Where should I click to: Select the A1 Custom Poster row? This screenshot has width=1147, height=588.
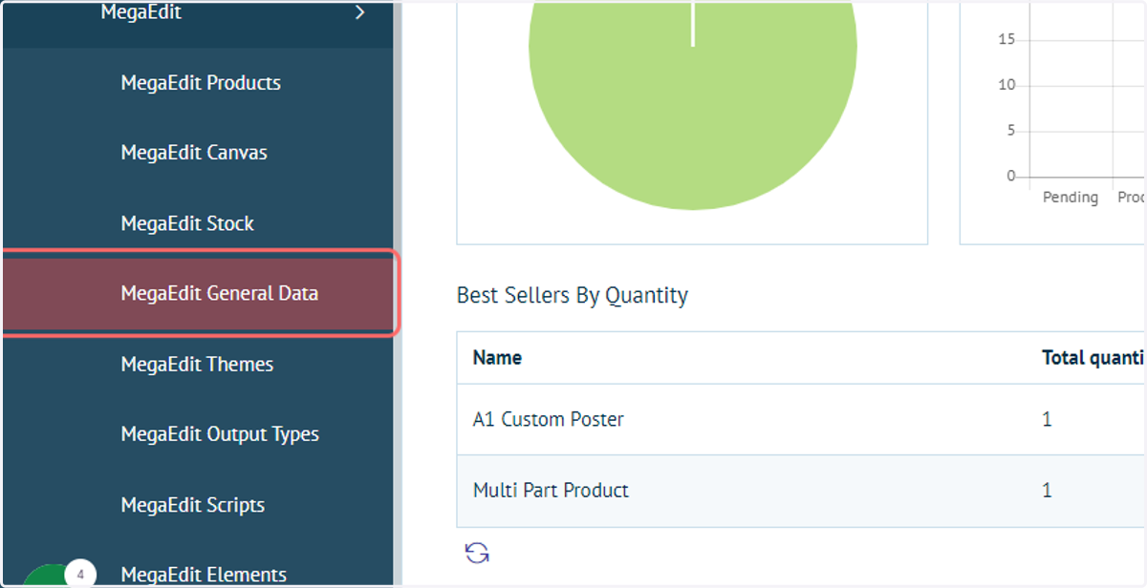tap(801, 419)
